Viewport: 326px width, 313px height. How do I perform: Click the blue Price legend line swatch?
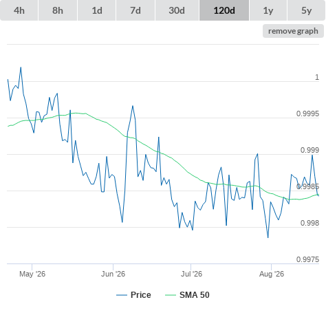tap(122, 295)
